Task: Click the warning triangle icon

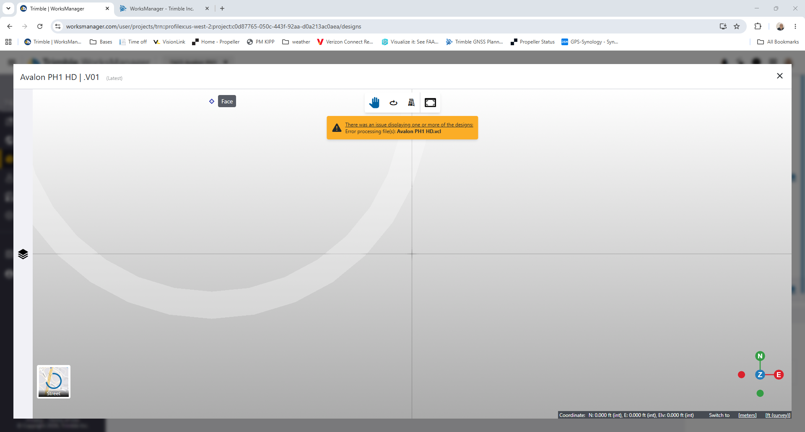Action: click(x=337, y=128)
